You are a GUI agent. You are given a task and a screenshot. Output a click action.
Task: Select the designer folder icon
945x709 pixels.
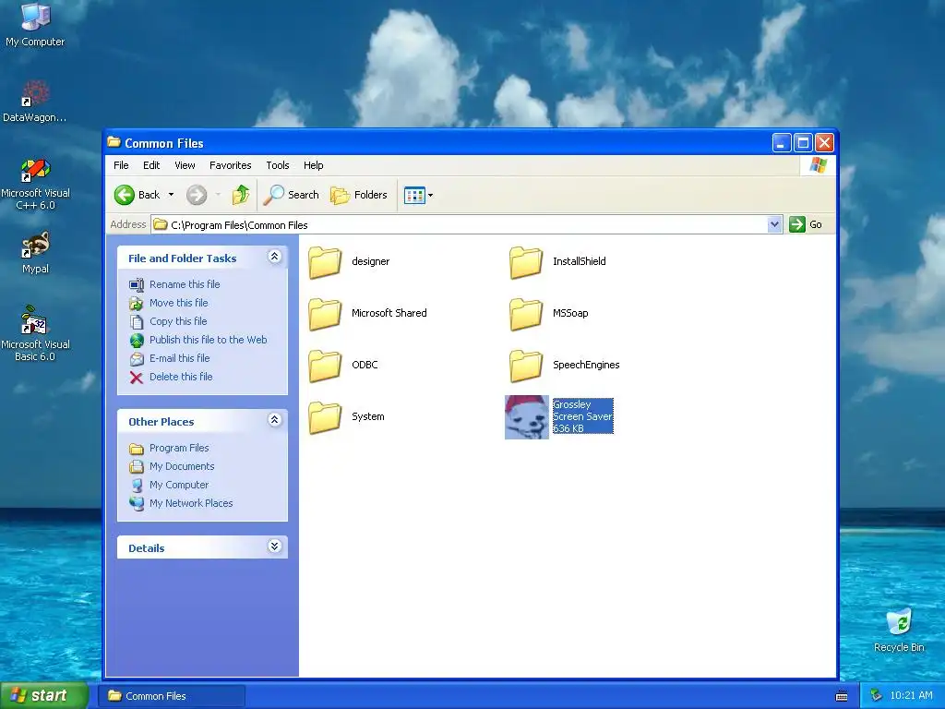[325, 262]
